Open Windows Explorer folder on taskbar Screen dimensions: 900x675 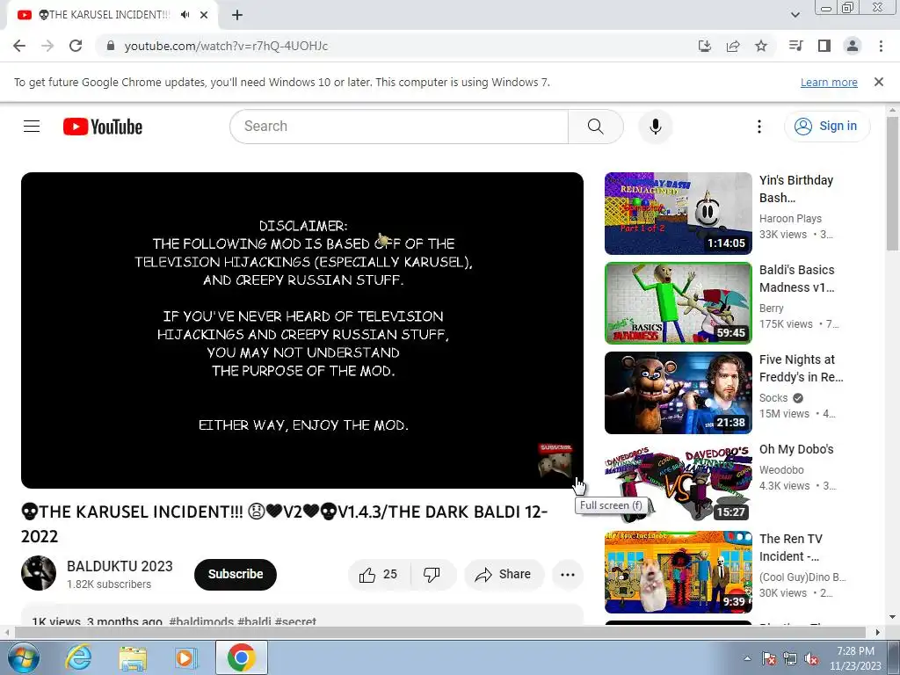click(x=133, y=657)
